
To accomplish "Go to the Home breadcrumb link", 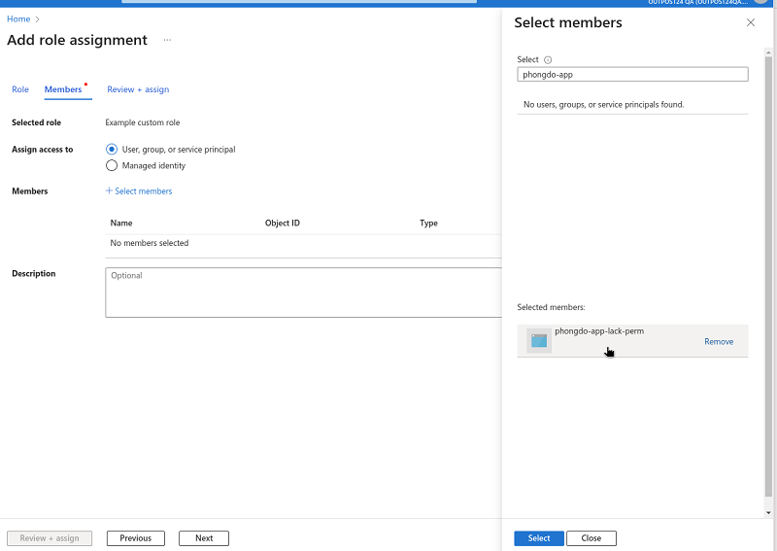I will 18,19.
